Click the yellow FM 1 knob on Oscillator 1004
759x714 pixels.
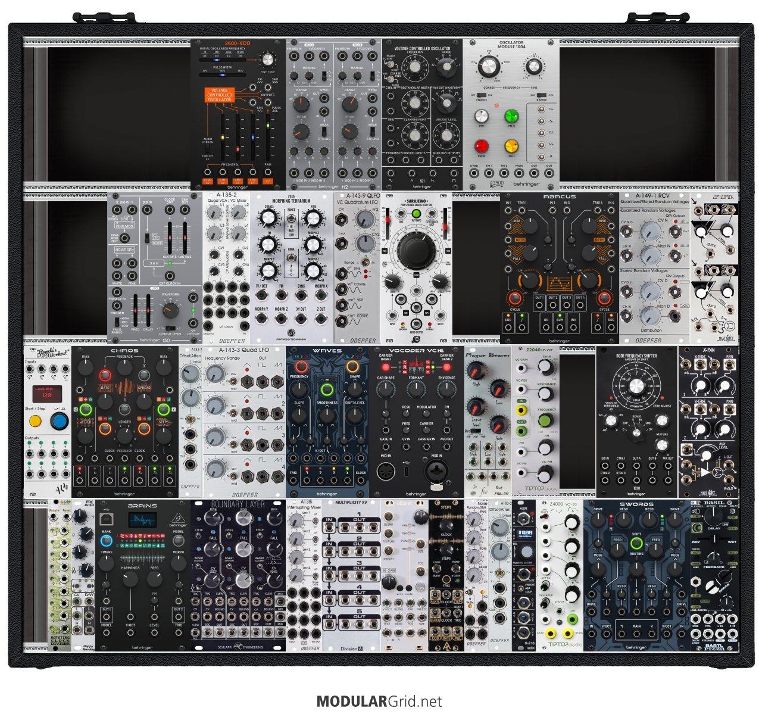512,146
